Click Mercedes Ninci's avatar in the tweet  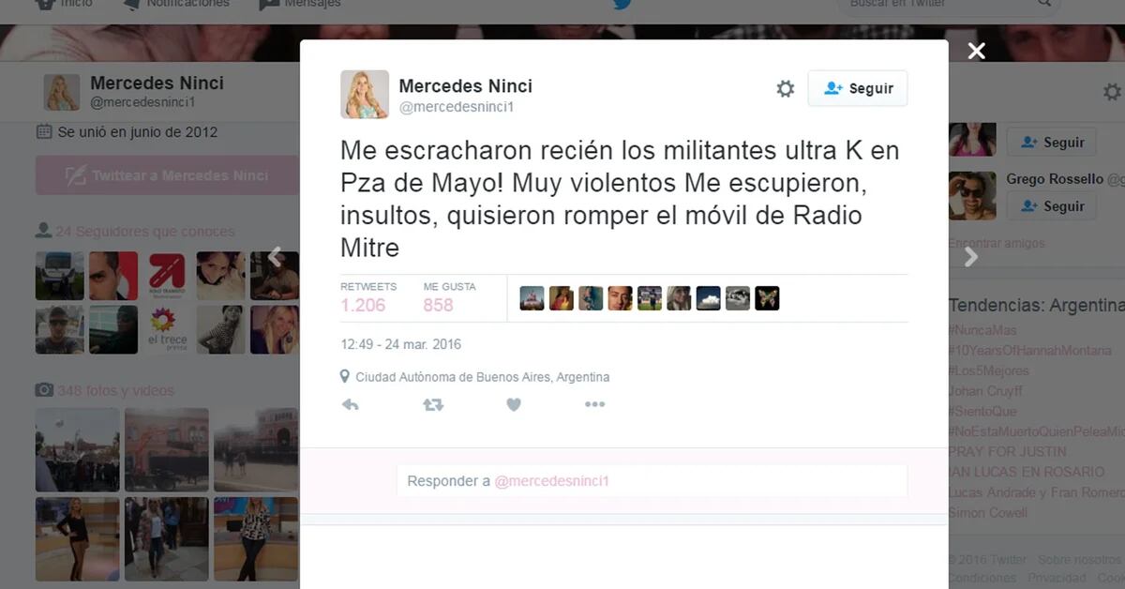[x=364, y=95]
